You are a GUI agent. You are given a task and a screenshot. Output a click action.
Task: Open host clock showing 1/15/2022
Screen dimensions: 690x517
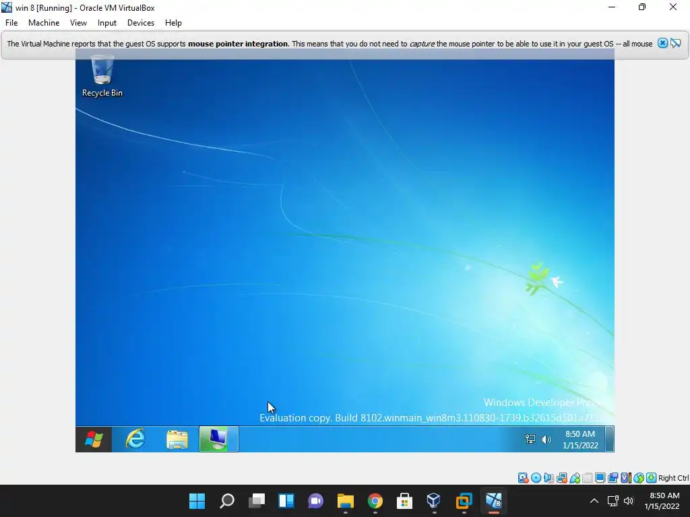(662, 501)
